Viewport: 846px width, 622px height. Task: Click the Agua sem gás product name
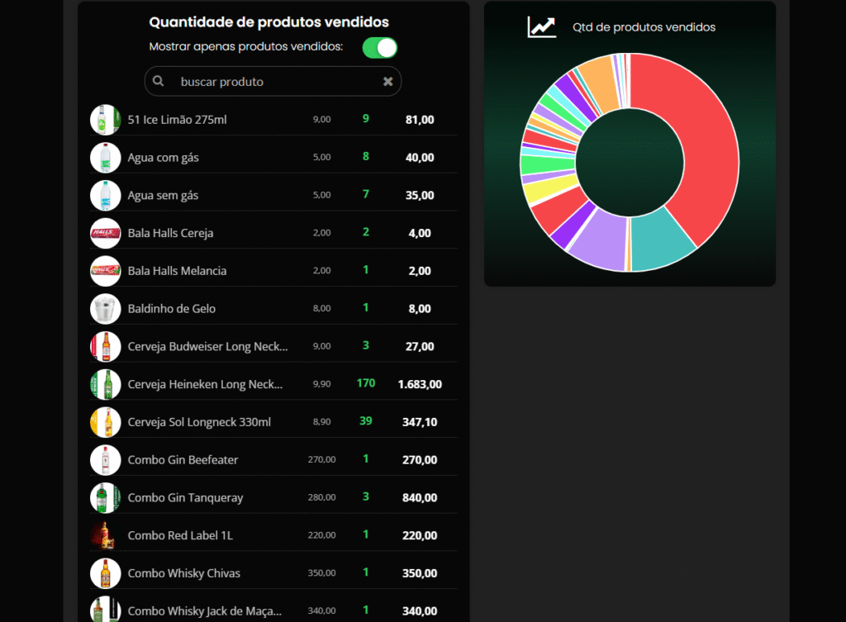tap(163, 196)
